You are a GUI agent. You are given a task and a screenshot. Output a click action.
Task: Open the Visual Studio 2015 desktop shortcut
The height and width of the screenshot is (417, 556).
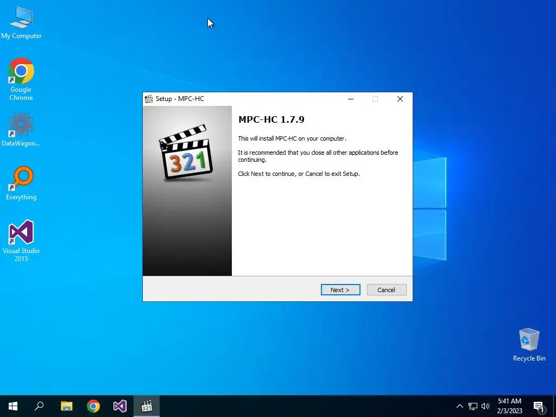pos(21,241)
